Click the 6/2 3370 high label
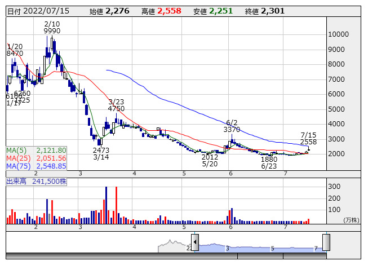368x265 pixels. [232, 126]
